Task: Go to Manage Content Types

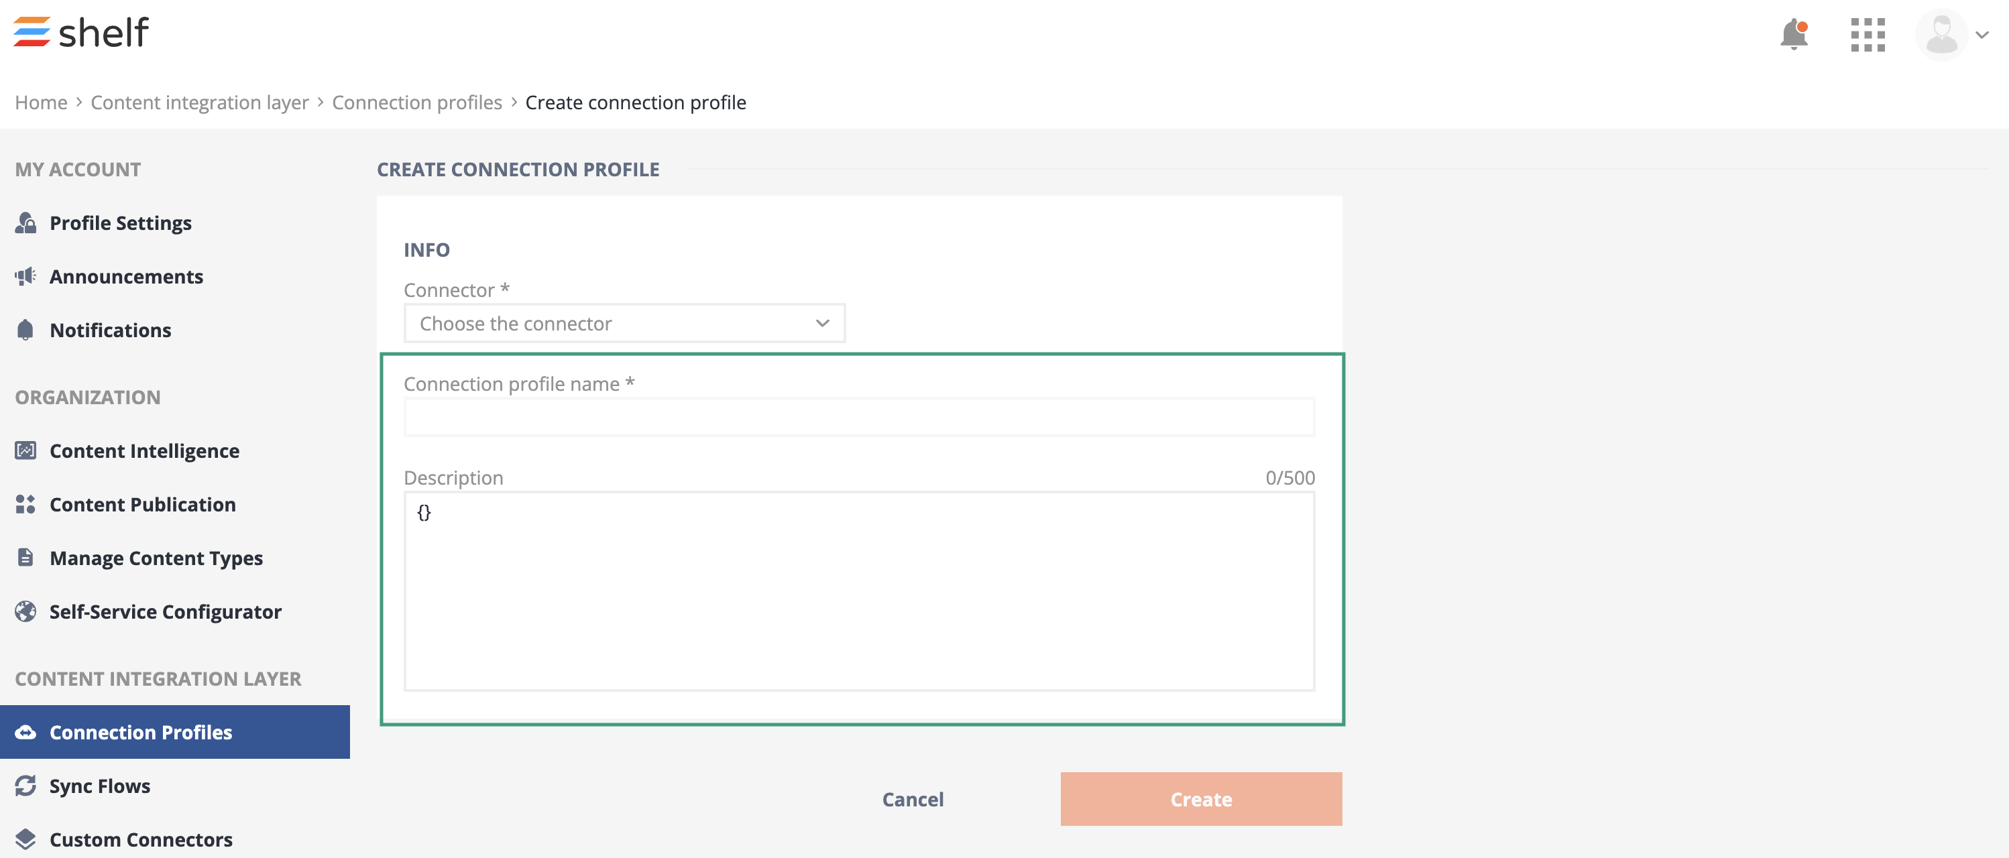Action: coord(156,558)
